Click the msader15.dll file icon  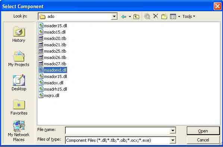coord(41,25)
